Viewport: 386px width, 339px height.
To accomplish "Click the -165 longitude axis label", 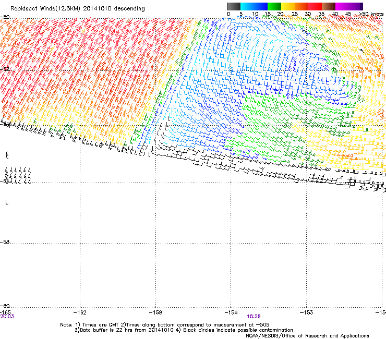I will point(5,312).
